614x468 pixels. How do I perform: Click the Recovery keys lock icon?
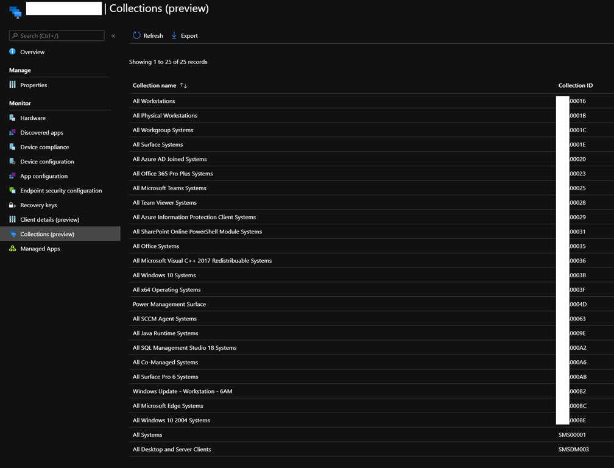(x=12, y=205)
